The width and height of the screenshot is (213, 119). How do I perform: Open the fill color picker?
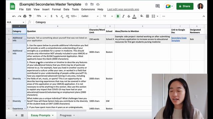click(x=142, y=16)
